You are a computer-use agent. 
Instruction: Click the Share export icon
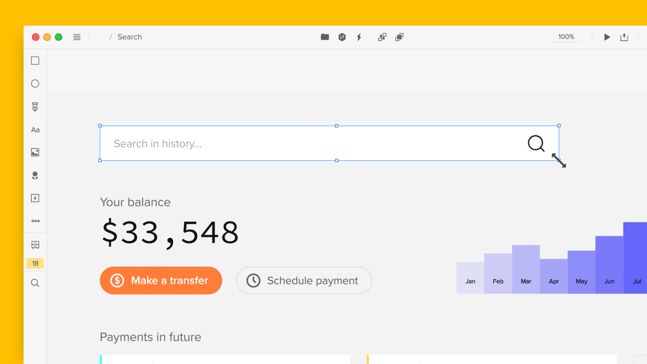(624, 37)
